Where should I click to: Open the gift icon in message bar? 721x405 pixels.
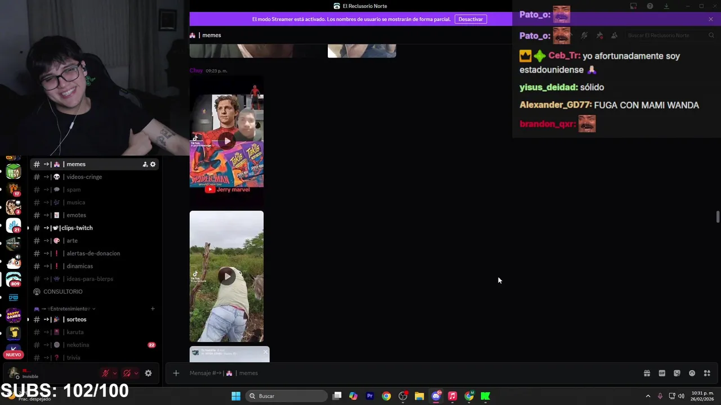click(647, 373)
